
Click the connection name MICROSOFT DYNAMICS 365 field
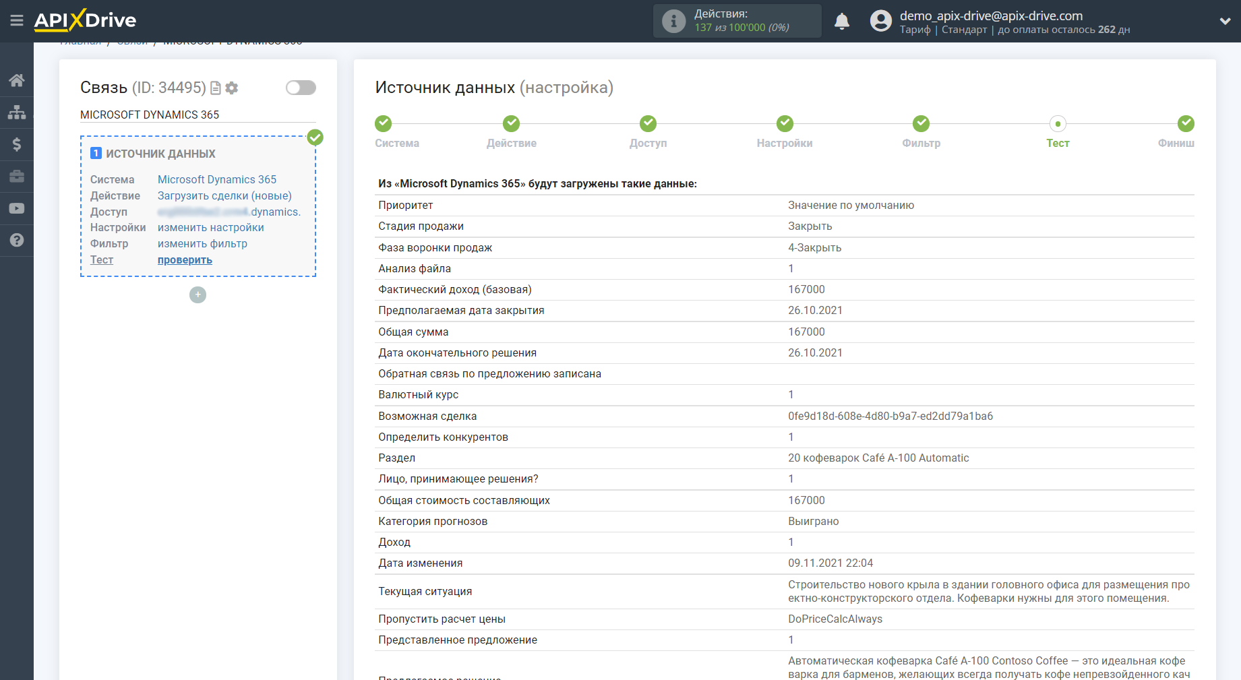[198, 115]
